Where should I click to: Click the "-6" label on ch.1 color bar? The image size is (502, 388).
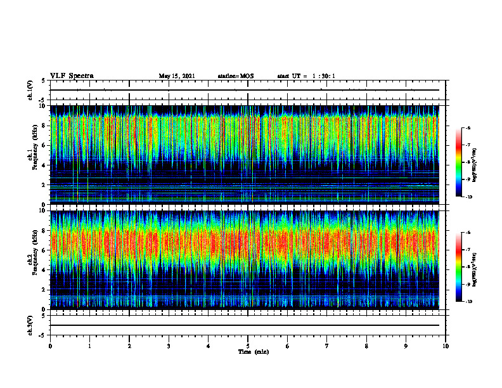468,127
